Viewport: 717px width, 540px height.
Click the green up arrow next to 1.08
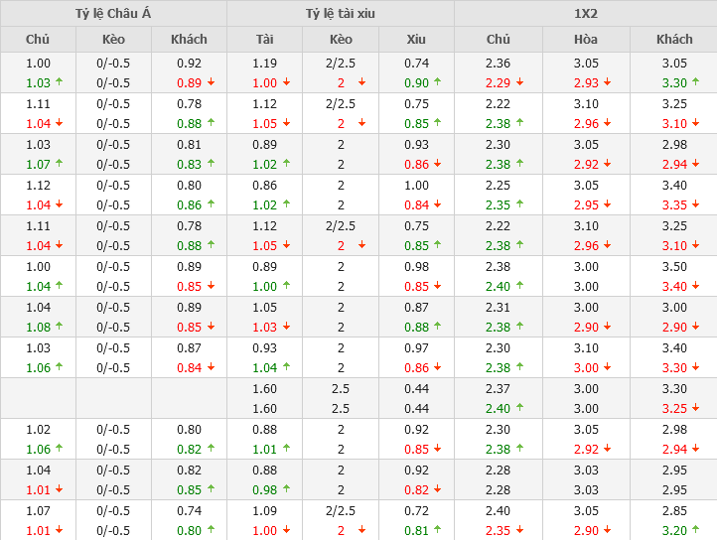[59, 328]
